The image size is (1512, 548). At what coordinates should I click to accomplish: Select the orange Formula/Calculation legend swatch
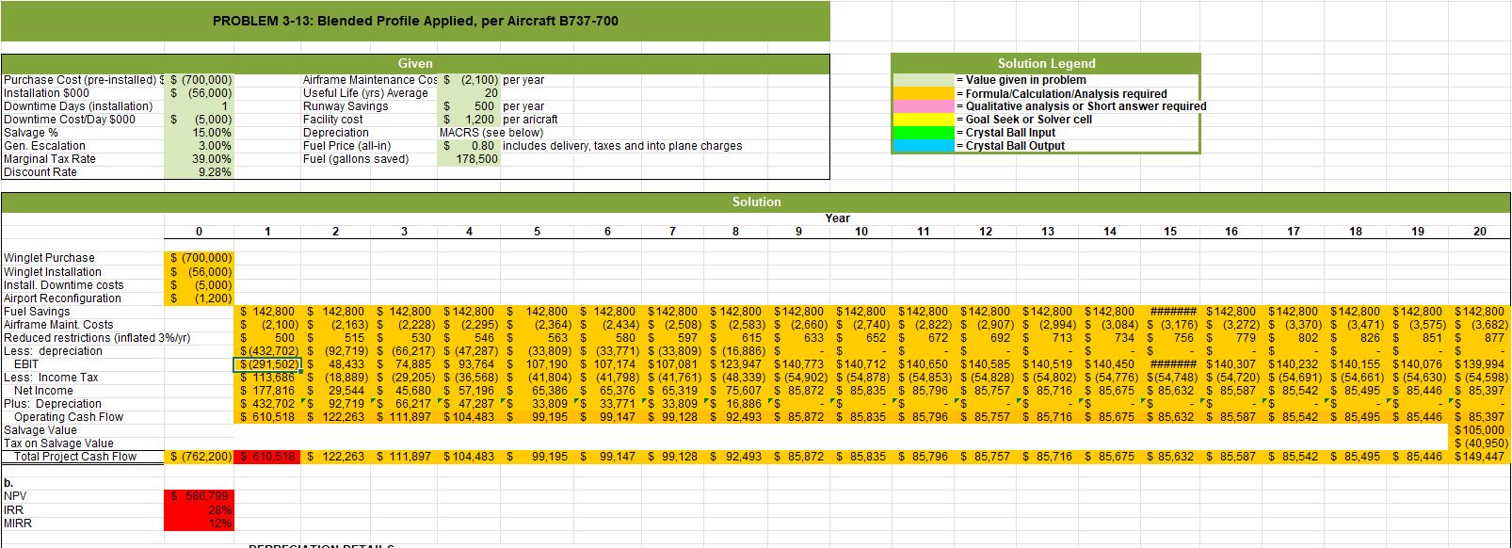pos(924,93)
